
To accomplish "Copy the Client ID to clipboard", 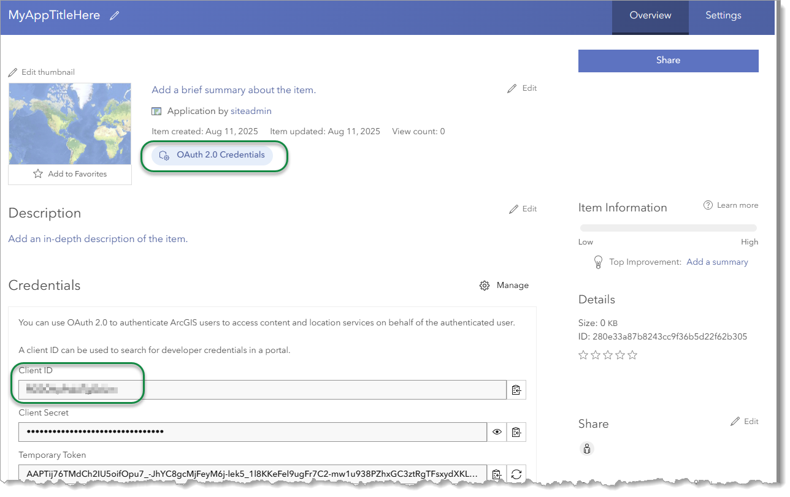I will 516,390.
